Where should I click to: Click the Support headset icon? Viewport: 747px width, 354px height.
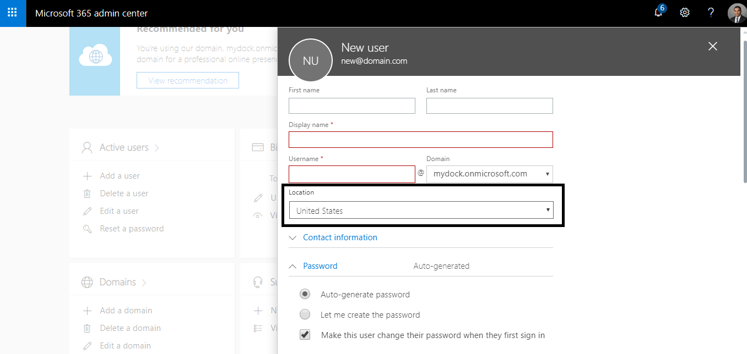(x=257, y=282)
